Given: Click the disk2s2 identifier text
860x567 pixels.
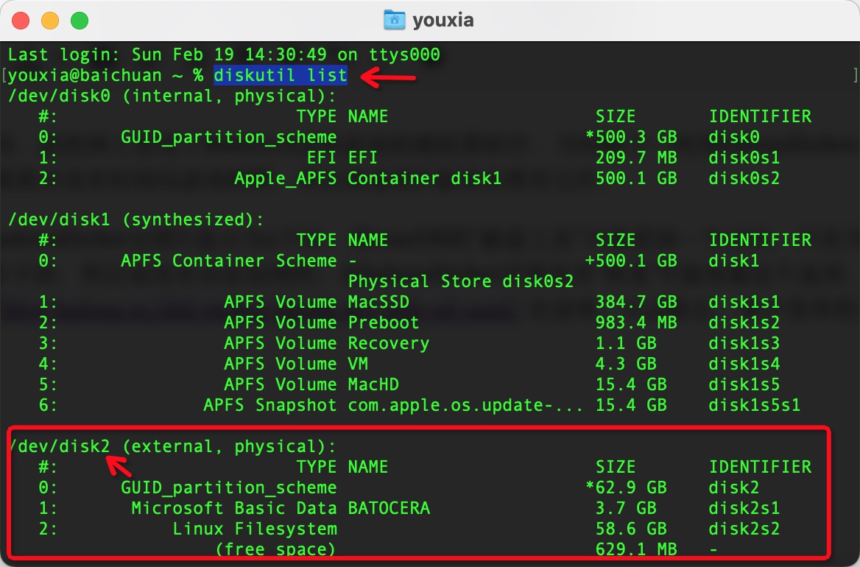Looking at the screenshot, I should (x=744, y=529).
